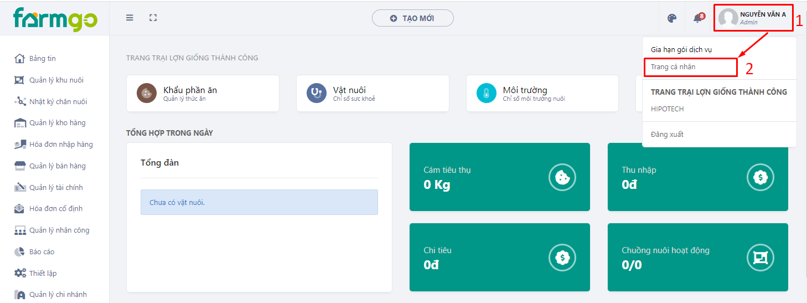
Task: Open the color theme palette icon
Action: pyautogui.click(x=672, y=18)
